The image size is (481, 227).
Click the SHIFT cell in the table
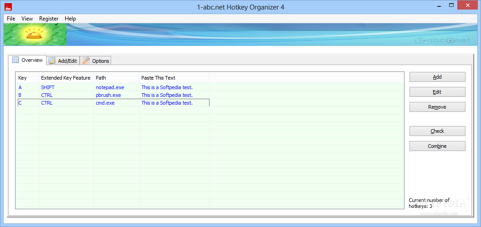48,87
